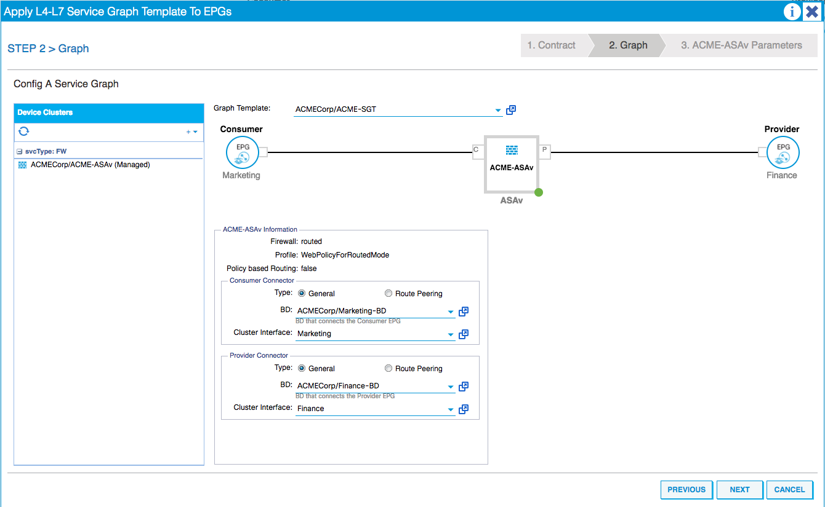Click the Config A Service Graph heading
Image resolution: width=825 pixels, height=507 pixels.
66,84
